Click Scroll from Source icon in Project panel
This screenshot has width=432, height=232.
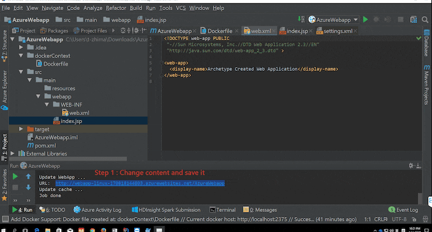(123, 31)
